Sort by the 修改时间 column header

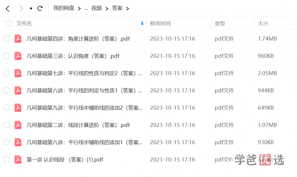pyautogui.click(x=160, y=24)
